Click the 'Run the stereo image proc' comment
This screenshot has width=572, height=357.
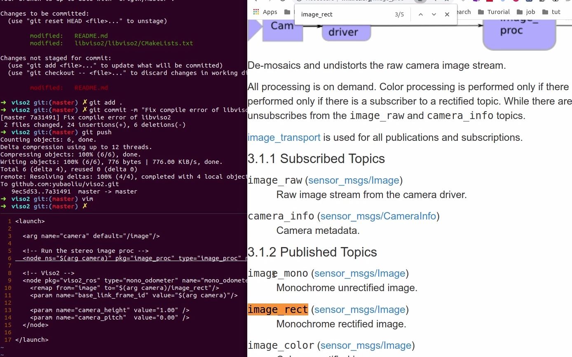[x=86, y=251]
